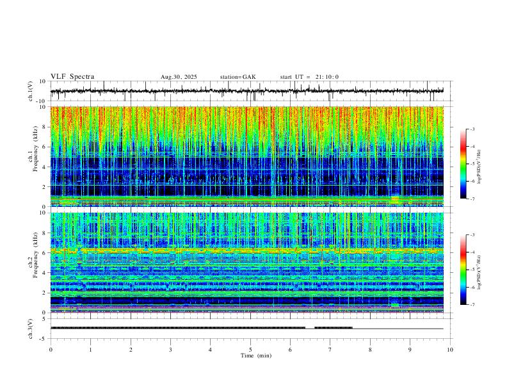The height and width of the screenshot is (392, 507).
Task: Select the ch.2 "Frequency (kHz)" axis label
Action: (35, 255)
